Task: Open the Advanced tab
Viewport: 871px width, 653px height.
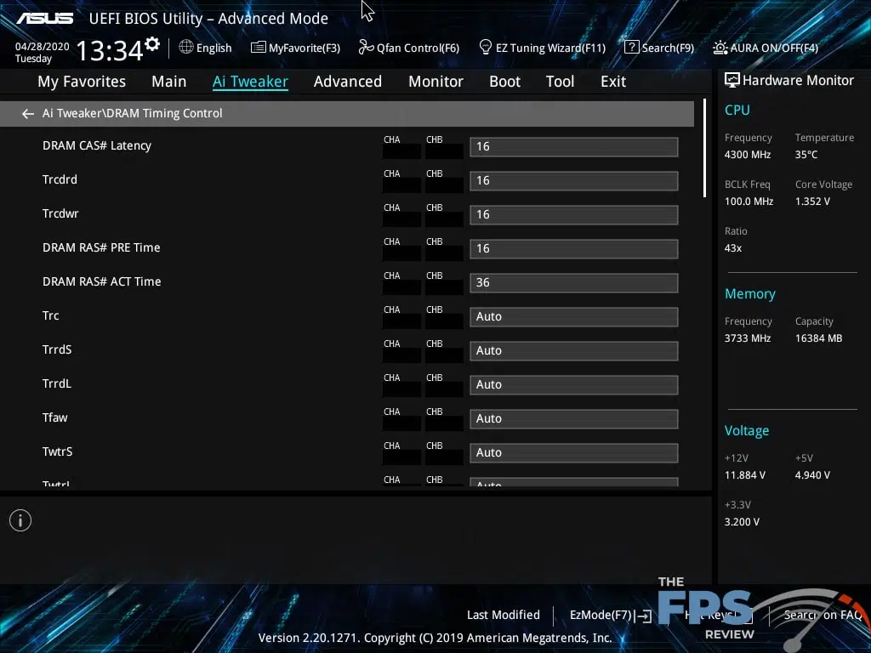Action: tap(348, 82)
